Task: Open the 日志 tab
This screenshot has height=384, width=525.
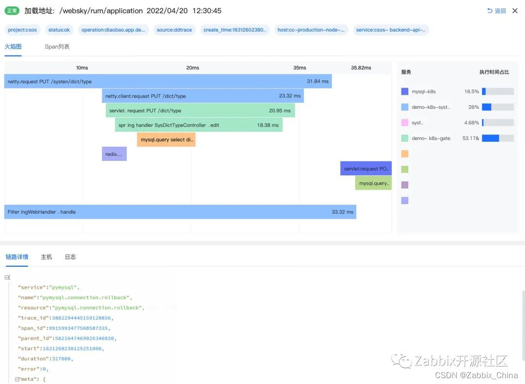Action: click(70, 257)
